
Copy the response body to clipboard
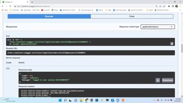tap(158, 80)
